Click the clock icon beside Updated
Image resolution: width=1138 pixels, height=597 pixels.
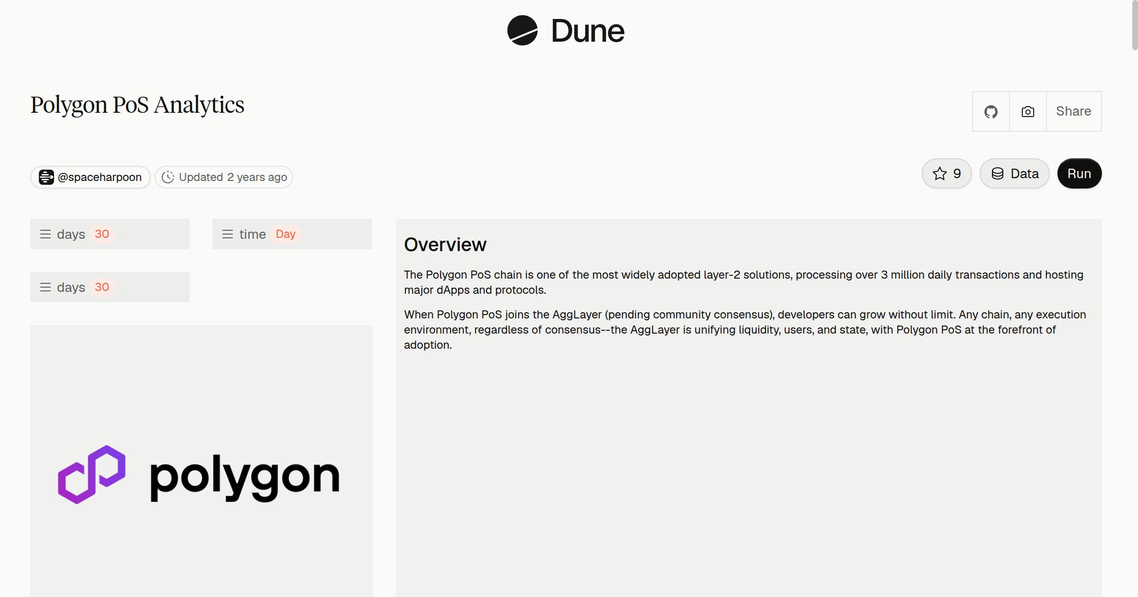pos(168,177)
